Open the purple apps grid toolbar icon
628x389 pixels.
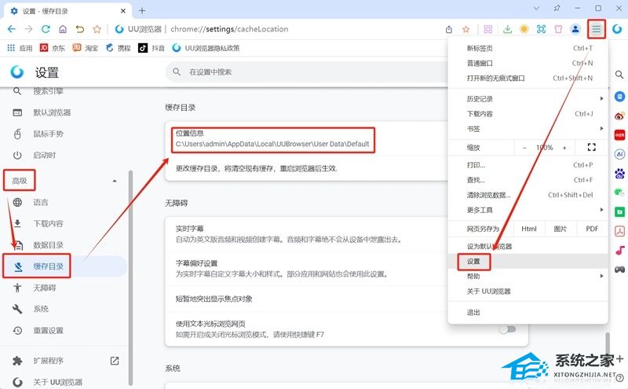pyautogui.click(x=487, y=29)
